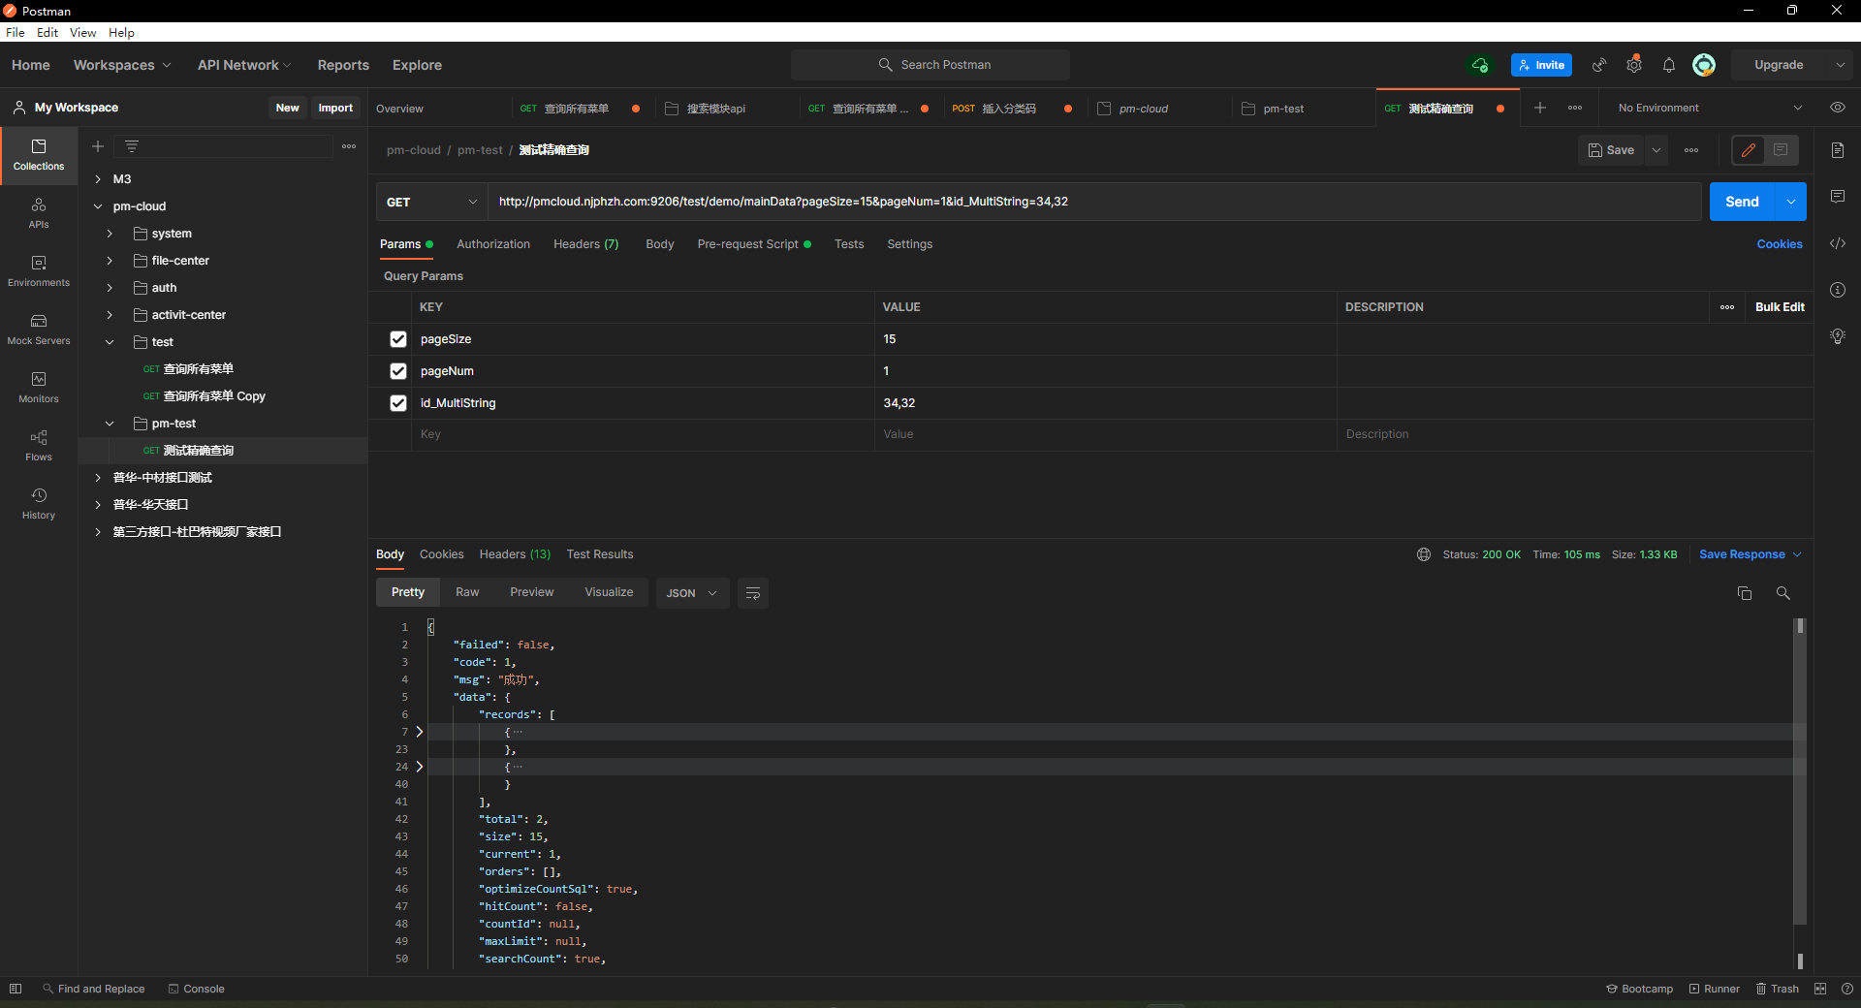Click the Search Postman box

coord(930,65)
